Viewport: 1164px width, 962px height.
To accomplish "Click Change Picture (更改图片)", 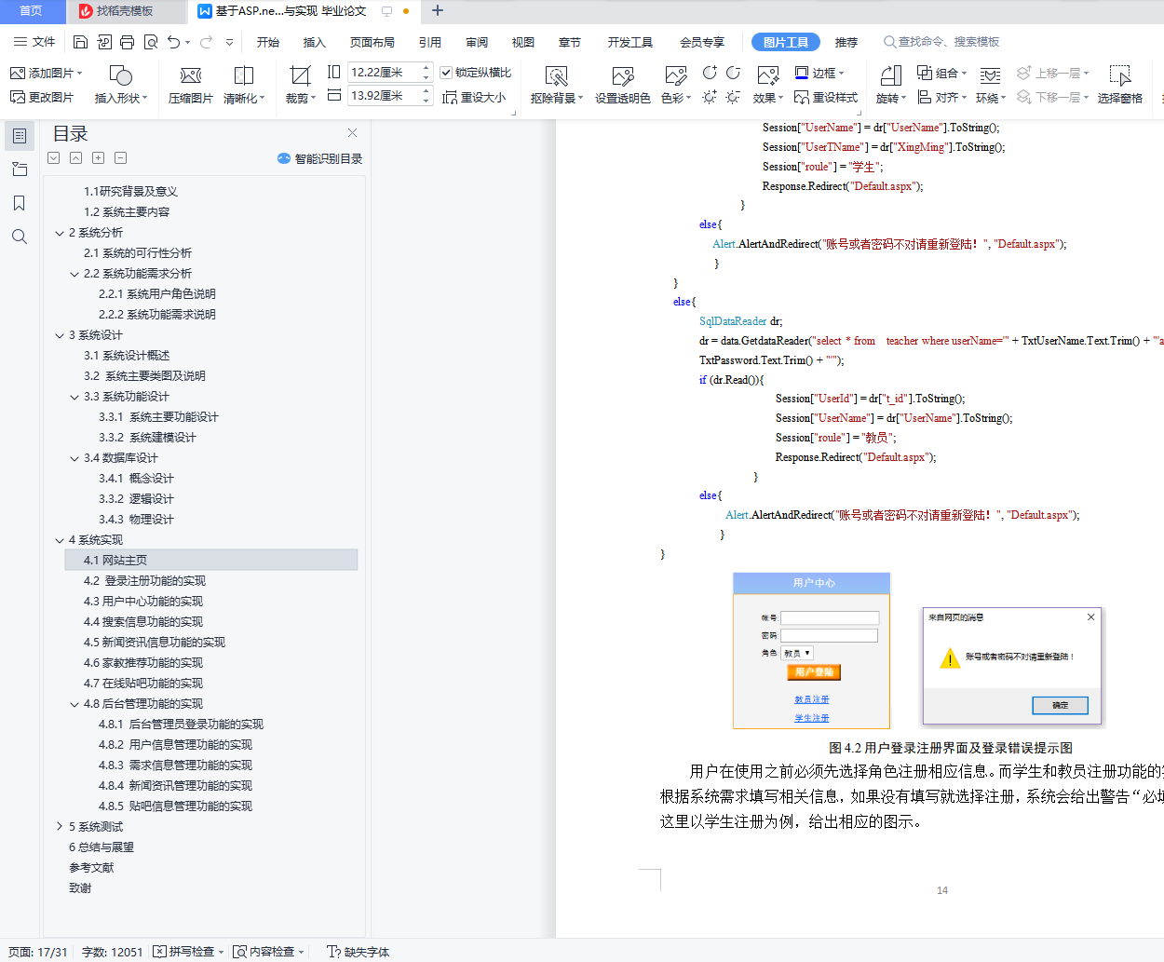I will pos(41,97).
